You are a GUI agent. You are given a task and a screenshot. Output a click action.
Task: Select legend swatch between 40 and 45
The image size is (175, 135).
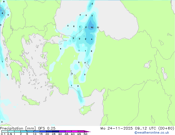pos(75,131)
